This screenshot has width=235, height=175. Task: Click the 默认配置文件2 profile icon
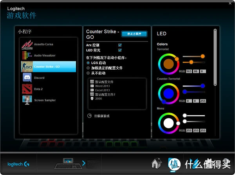[x=92, y=94]
